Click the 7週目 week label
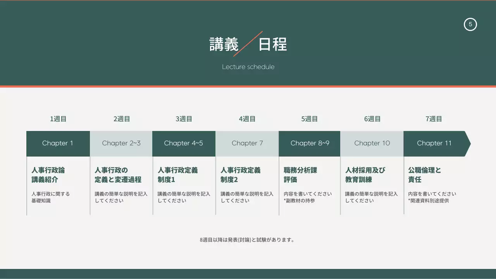This screenshot has width=496, height=279. click(x=434, y=119)
